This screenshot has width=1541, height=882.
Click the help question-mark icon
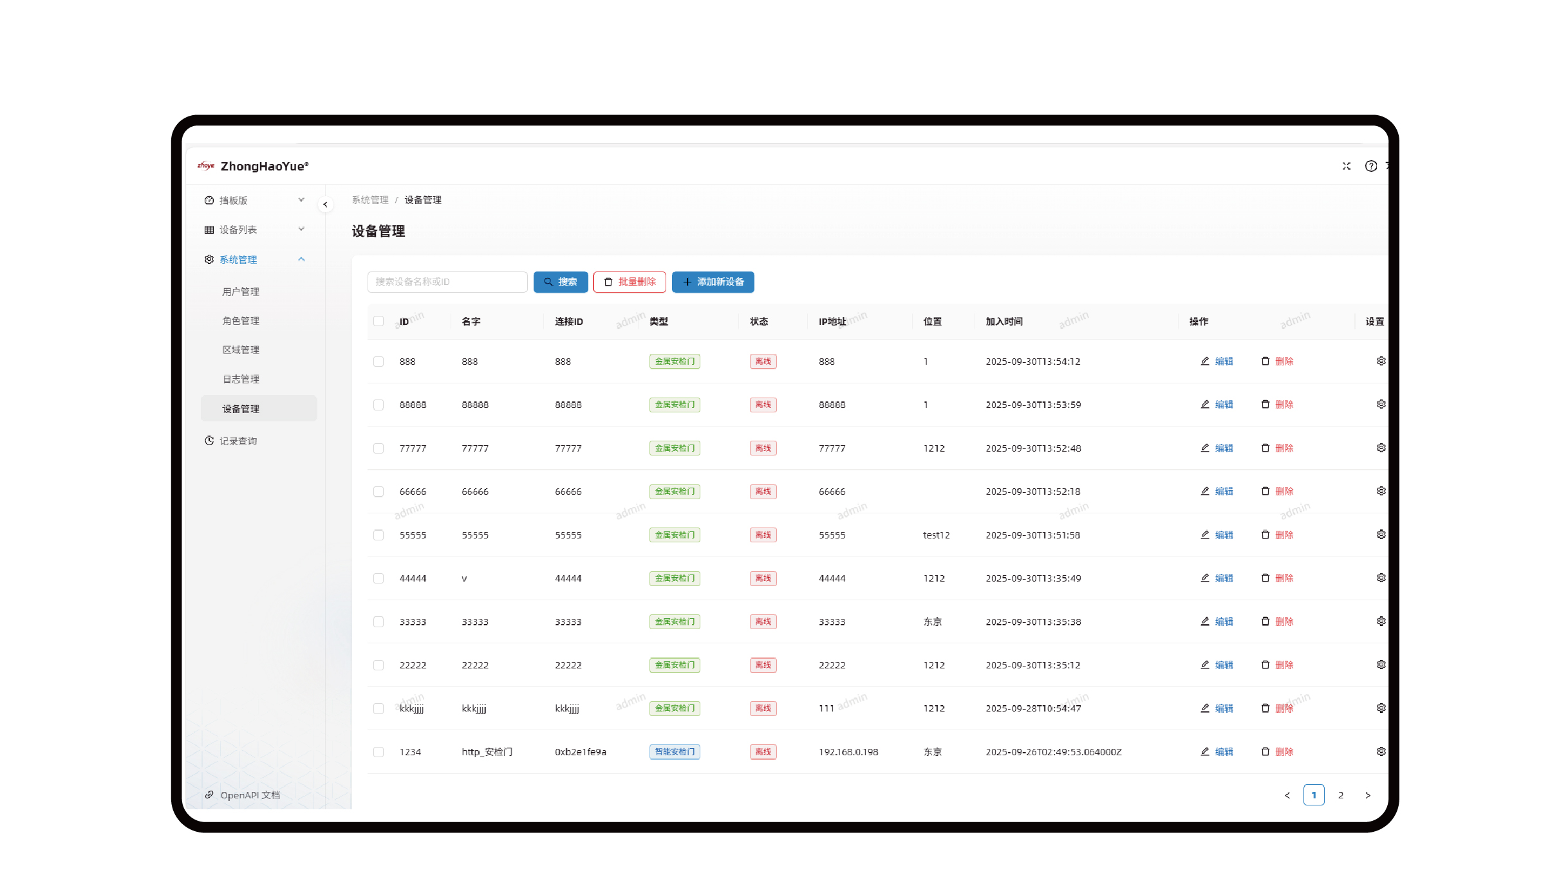(1370, 166)
